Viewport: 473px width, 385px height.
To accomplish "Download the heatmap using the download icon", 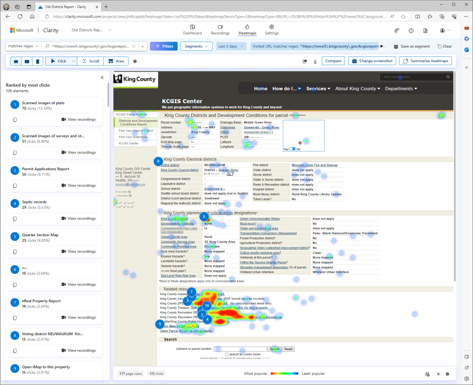I will coord(315,61).
